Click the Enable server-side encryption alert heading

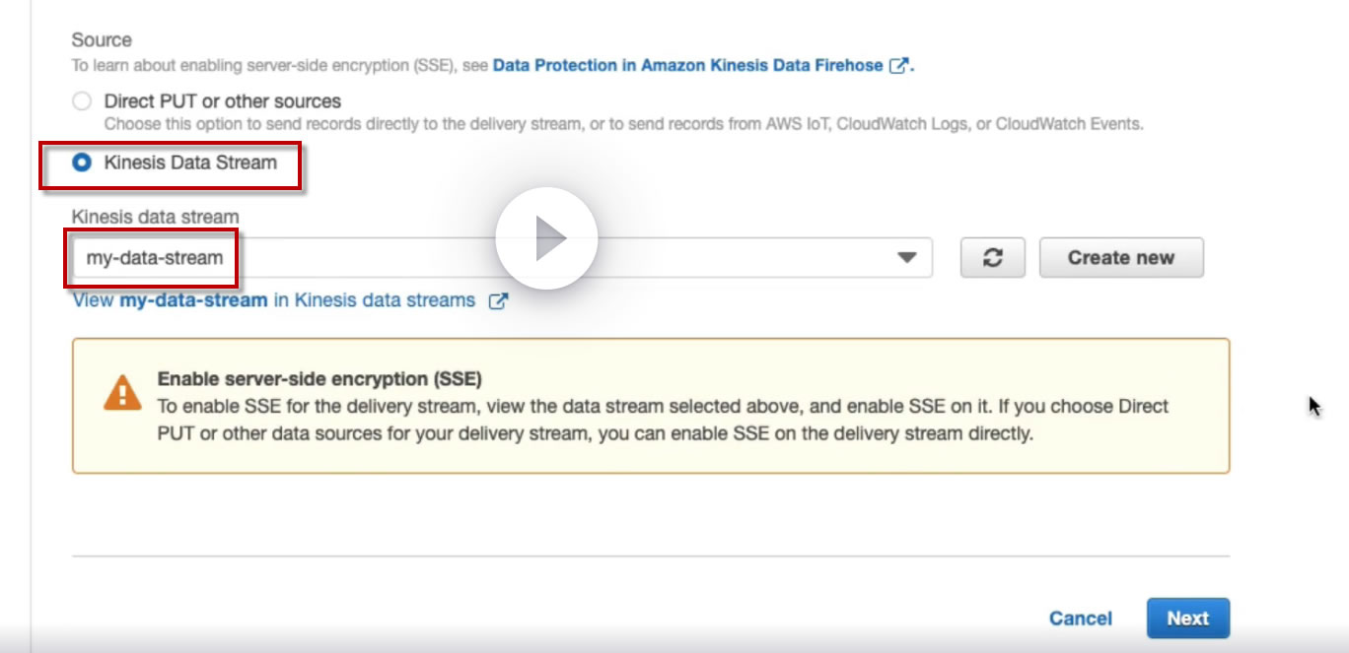(319, 379)
